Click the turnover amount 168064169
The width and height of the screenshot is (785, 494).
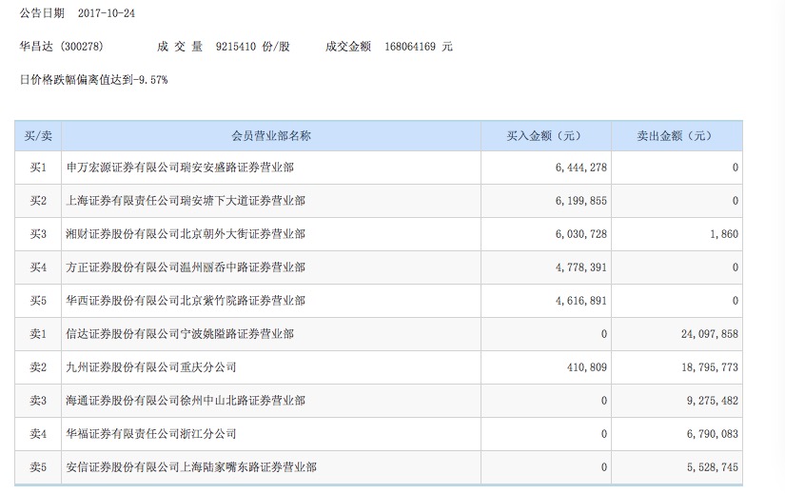pos(409,47)
